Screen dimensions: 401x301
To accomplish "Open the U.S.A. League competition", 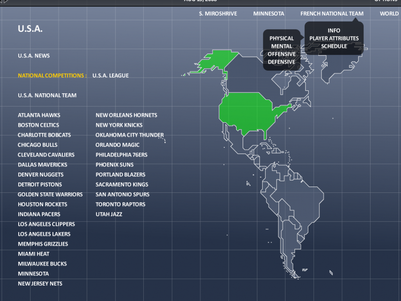I will pos(110,76).
